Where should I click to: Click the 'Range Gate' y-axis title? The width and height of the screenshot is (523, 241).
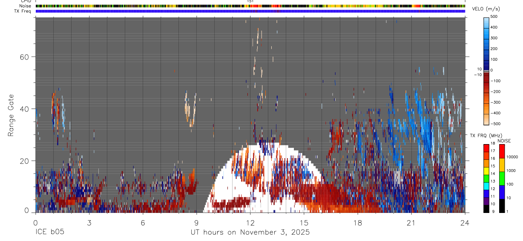pos(11,115)
